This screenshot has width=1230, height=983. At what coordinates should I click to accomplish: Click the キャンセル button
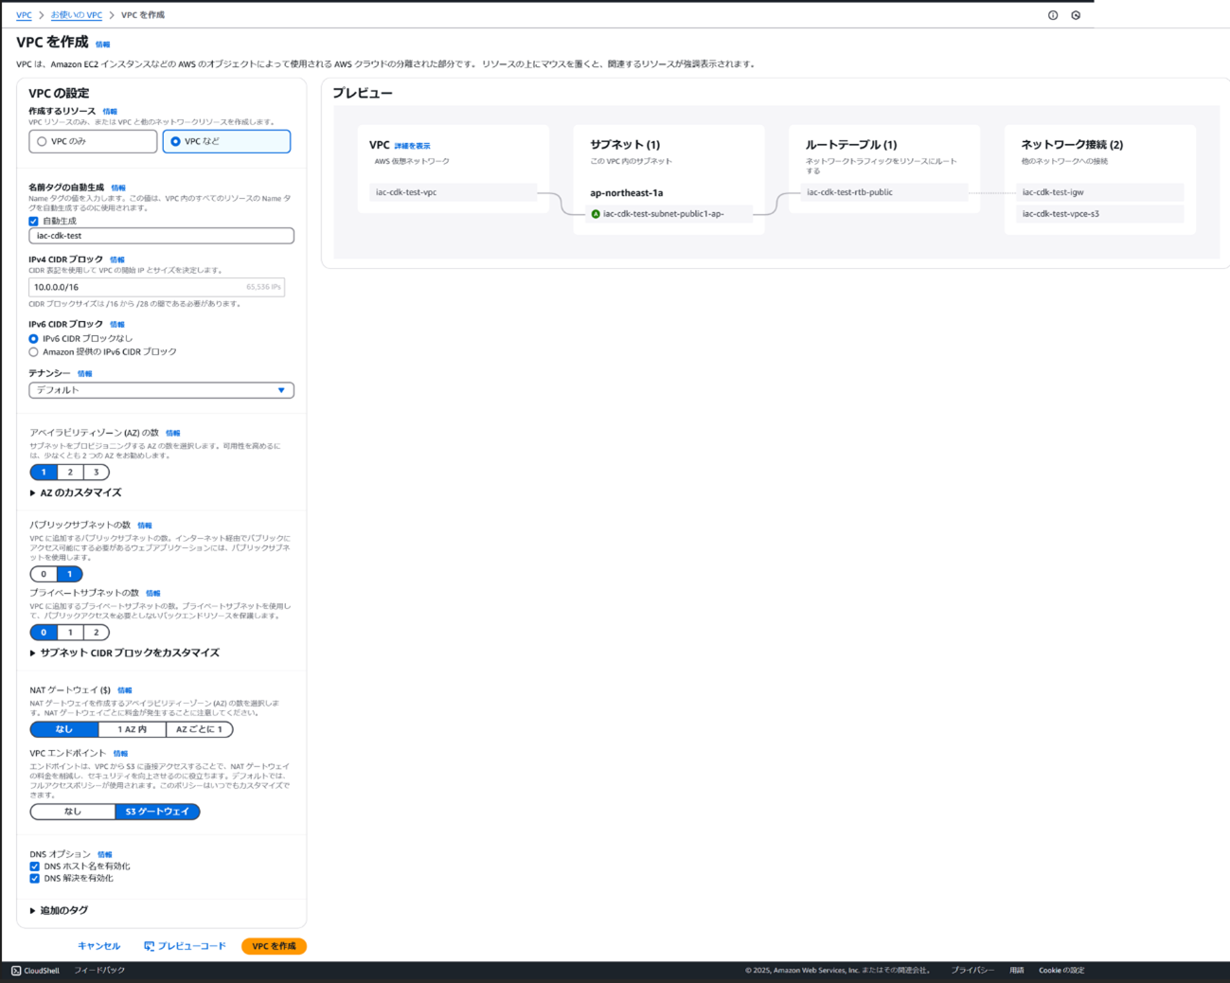[98, 946]
